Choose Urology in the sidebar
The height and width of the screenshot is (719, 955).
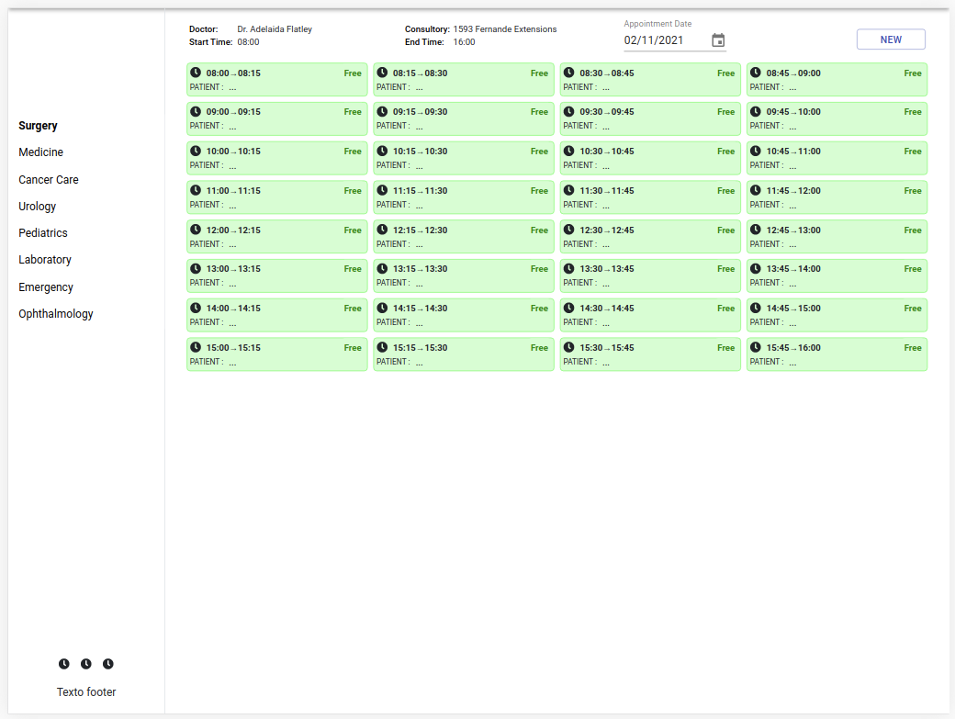click(x=37, y=207)
